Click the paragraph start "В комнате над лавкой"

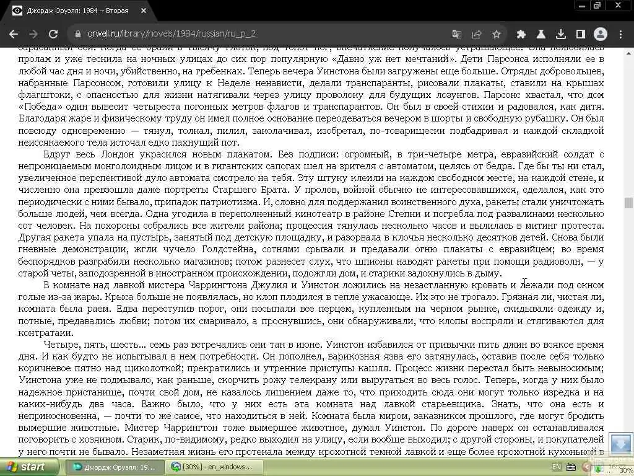[x=94, y=285]
